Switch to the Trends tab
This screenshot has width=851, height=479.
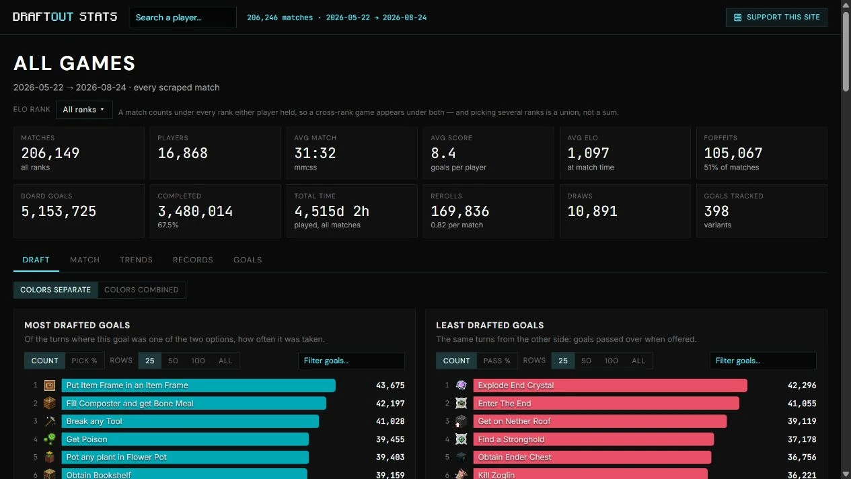[136, 260]
